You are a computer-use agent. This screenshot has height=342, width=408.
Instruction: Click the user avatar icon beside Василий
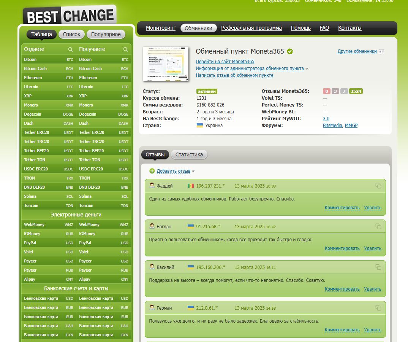tap(152, 267)
